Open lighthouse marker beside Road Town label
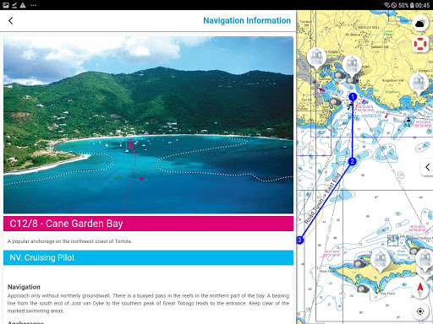 pyautogui.click(x=316, y=58)
